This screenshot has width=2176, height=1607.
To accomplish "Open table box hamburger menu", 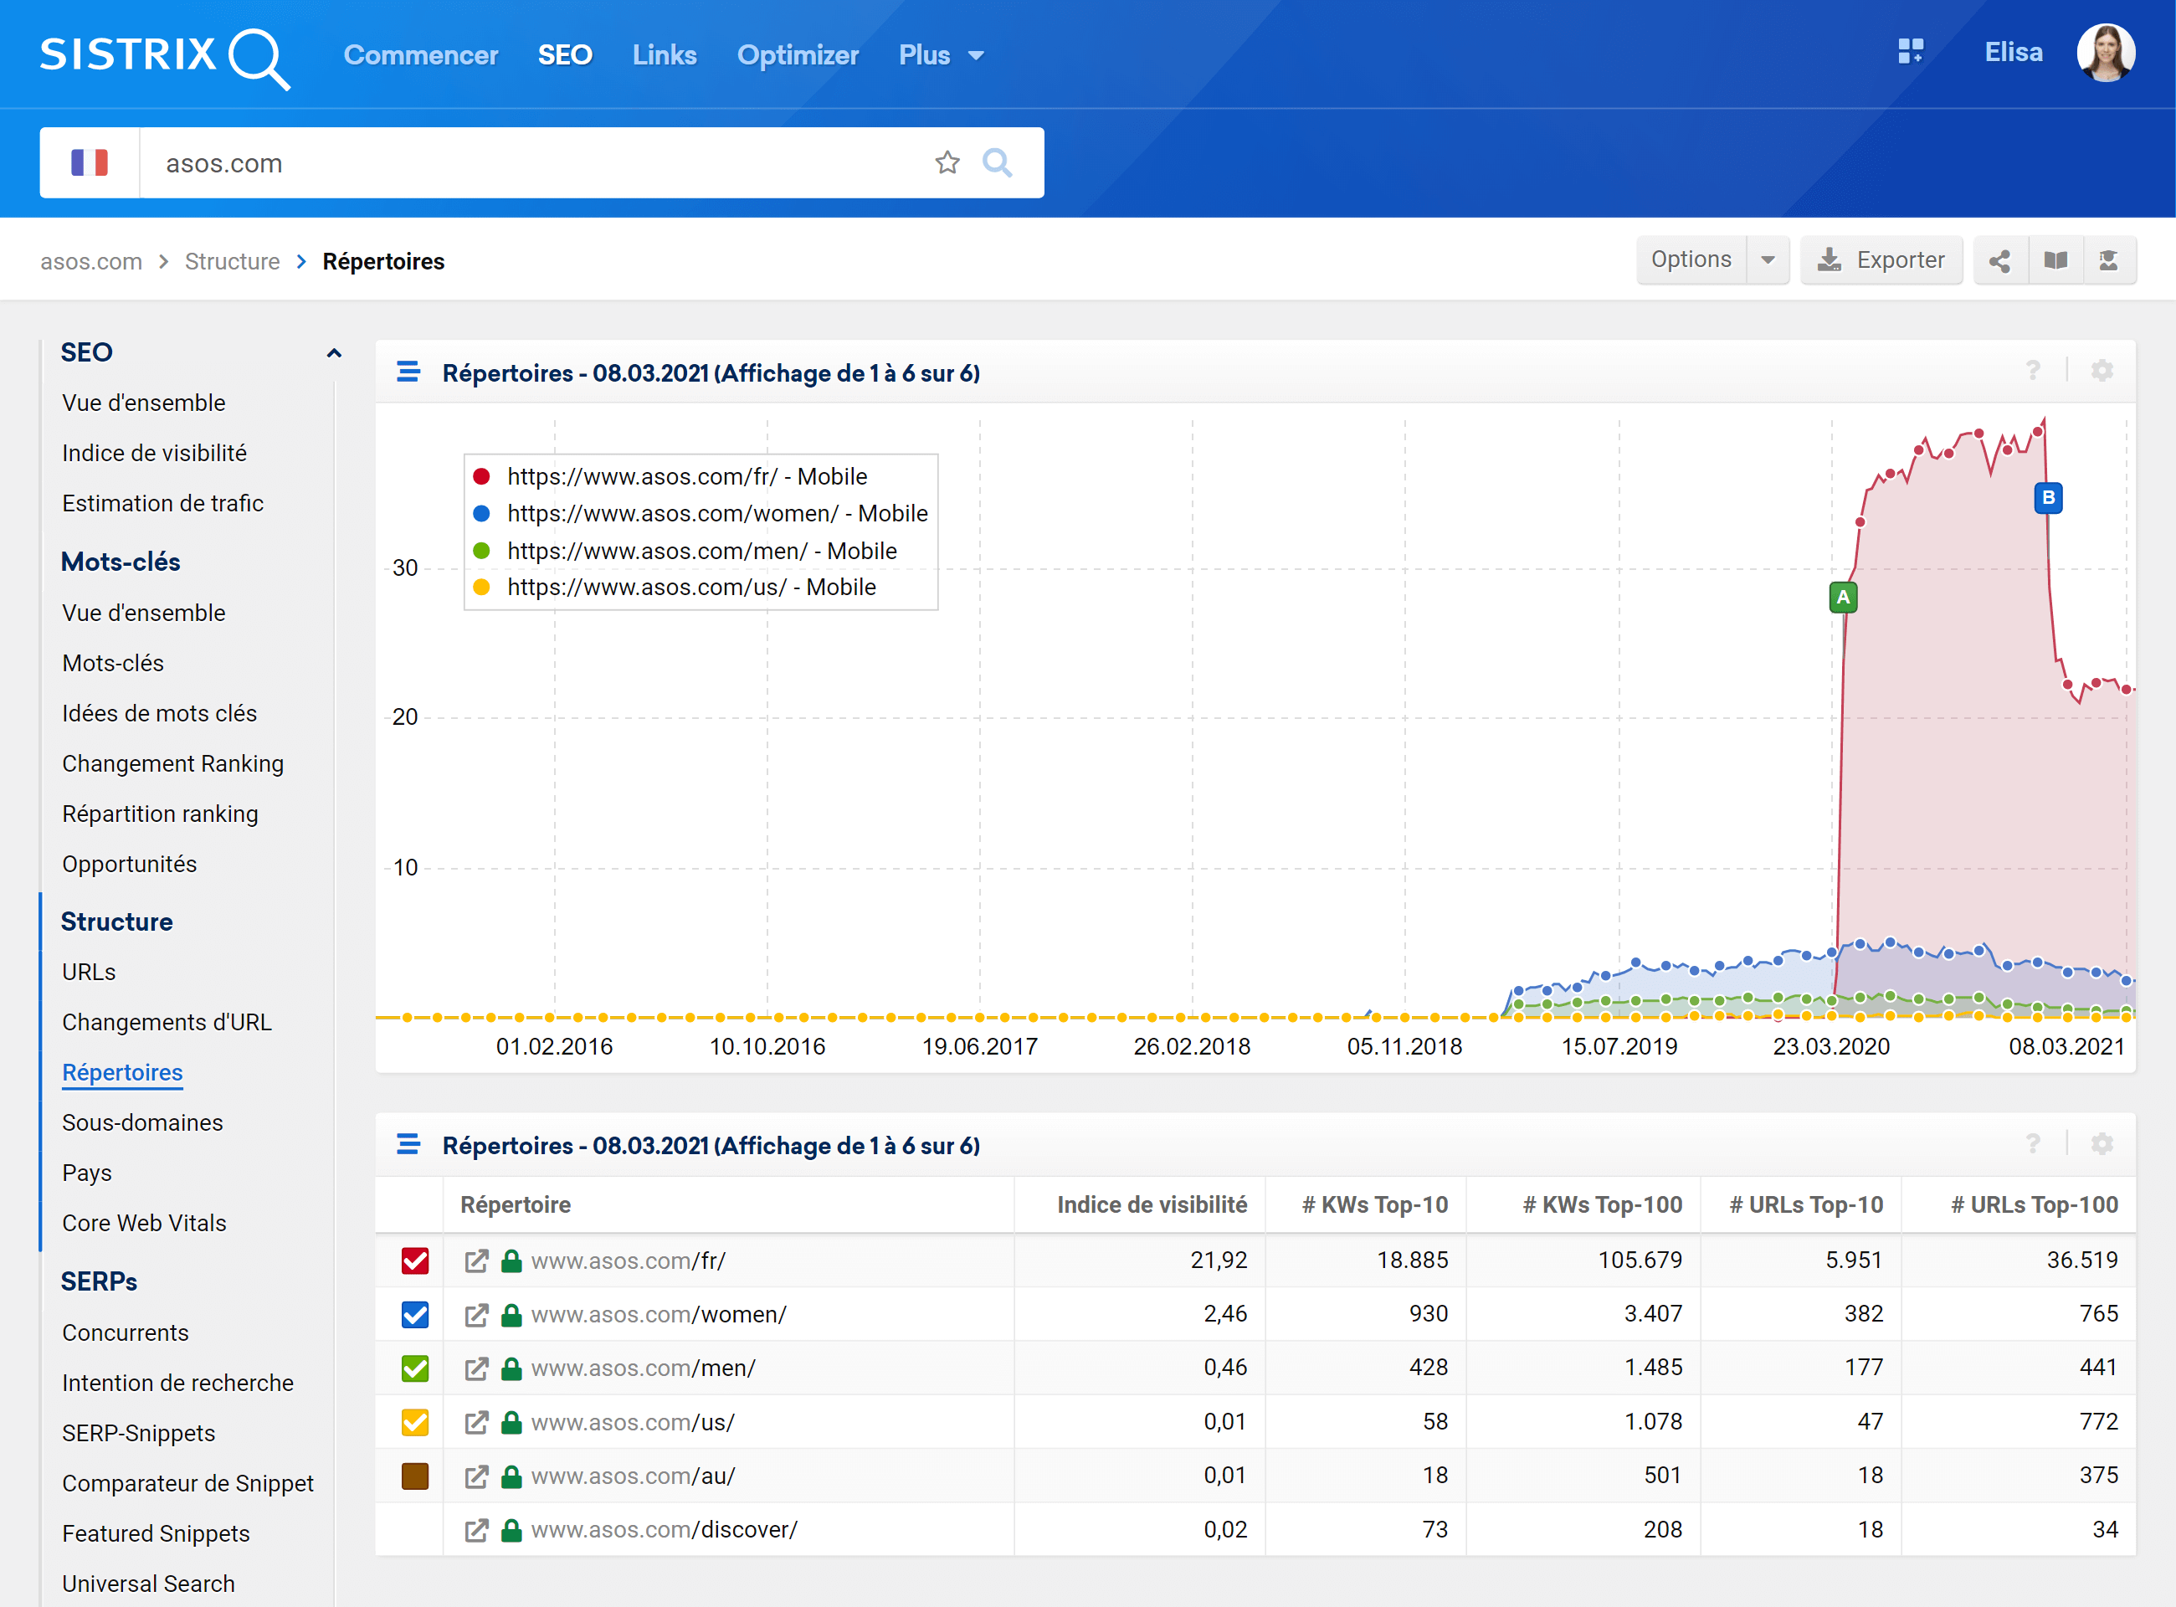I will (x=408, y=1144).
